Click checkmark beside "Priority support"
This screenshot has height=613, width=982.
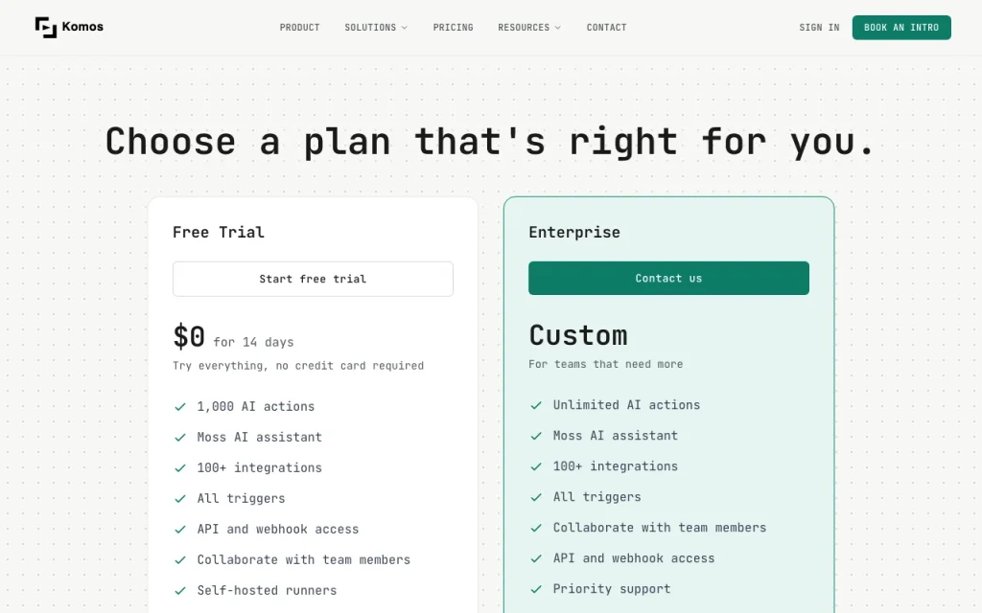click(x=536, y=589)
